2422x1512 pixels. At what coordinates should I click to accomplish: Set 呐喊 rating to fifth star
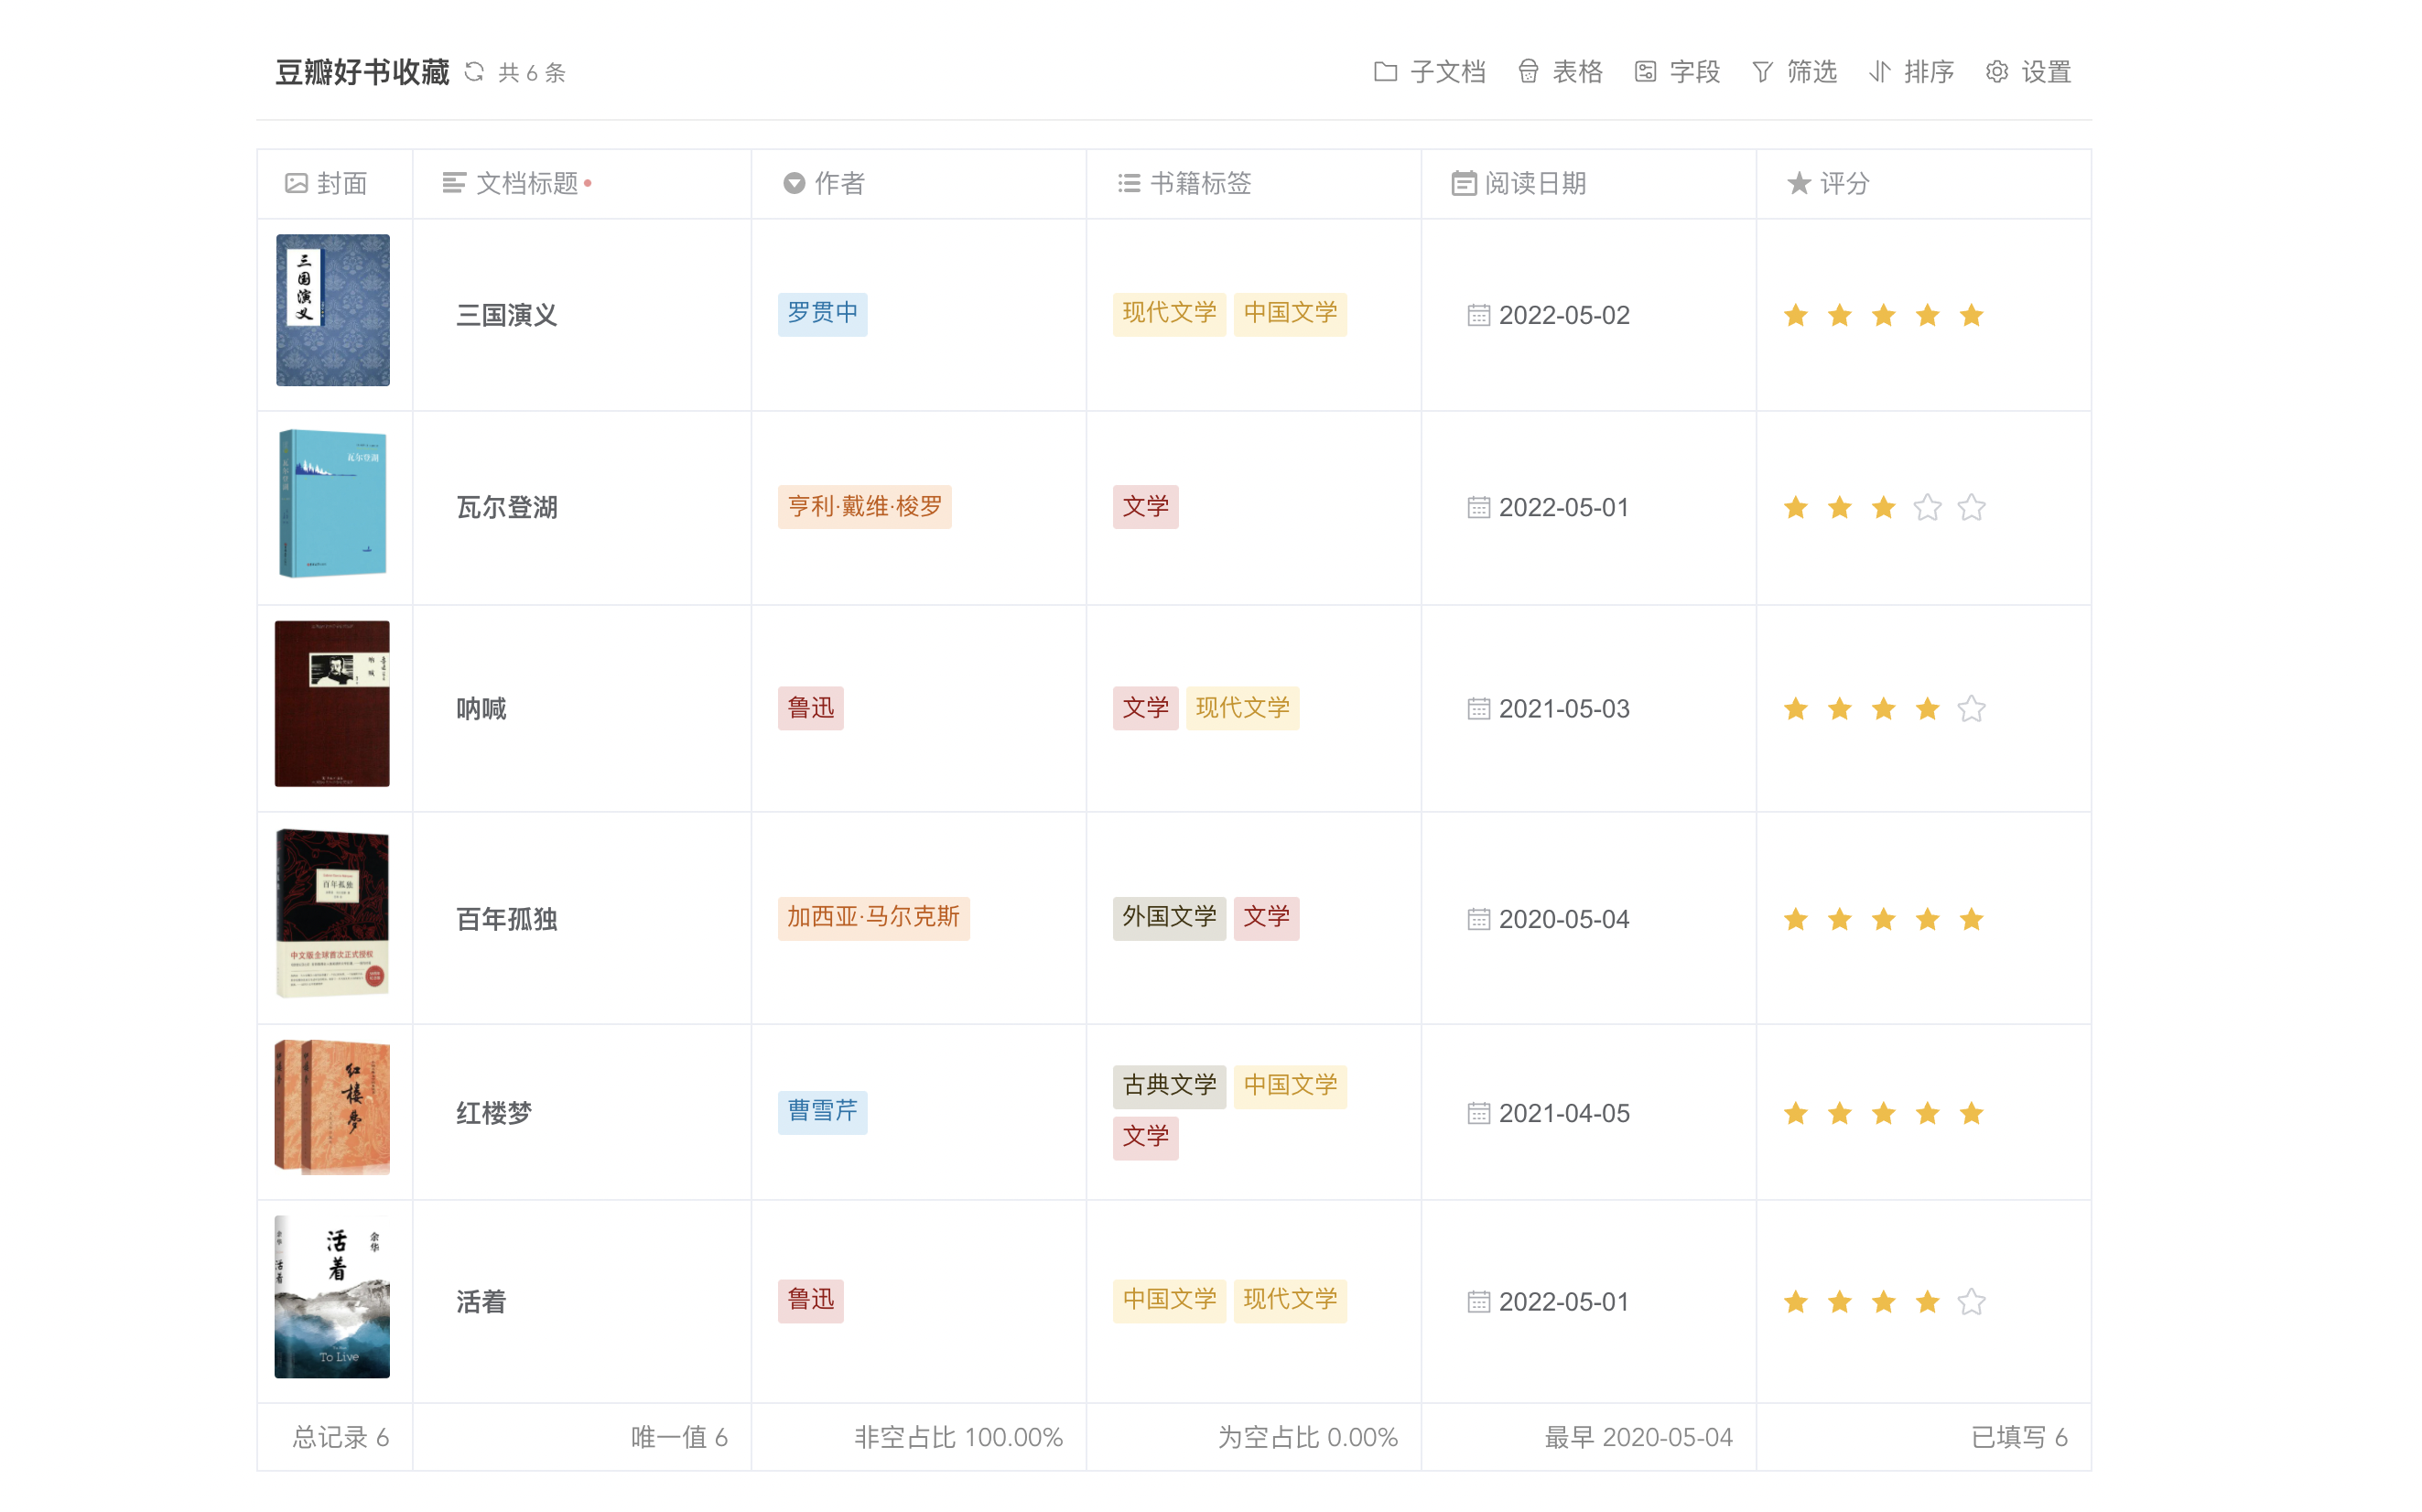click(x=1971, y=709)
